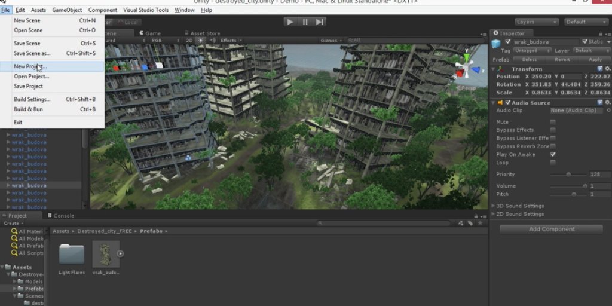Screen dimensions: 612x306
Task: Select All Models search favorite
Action: click(x=27, y=238)
